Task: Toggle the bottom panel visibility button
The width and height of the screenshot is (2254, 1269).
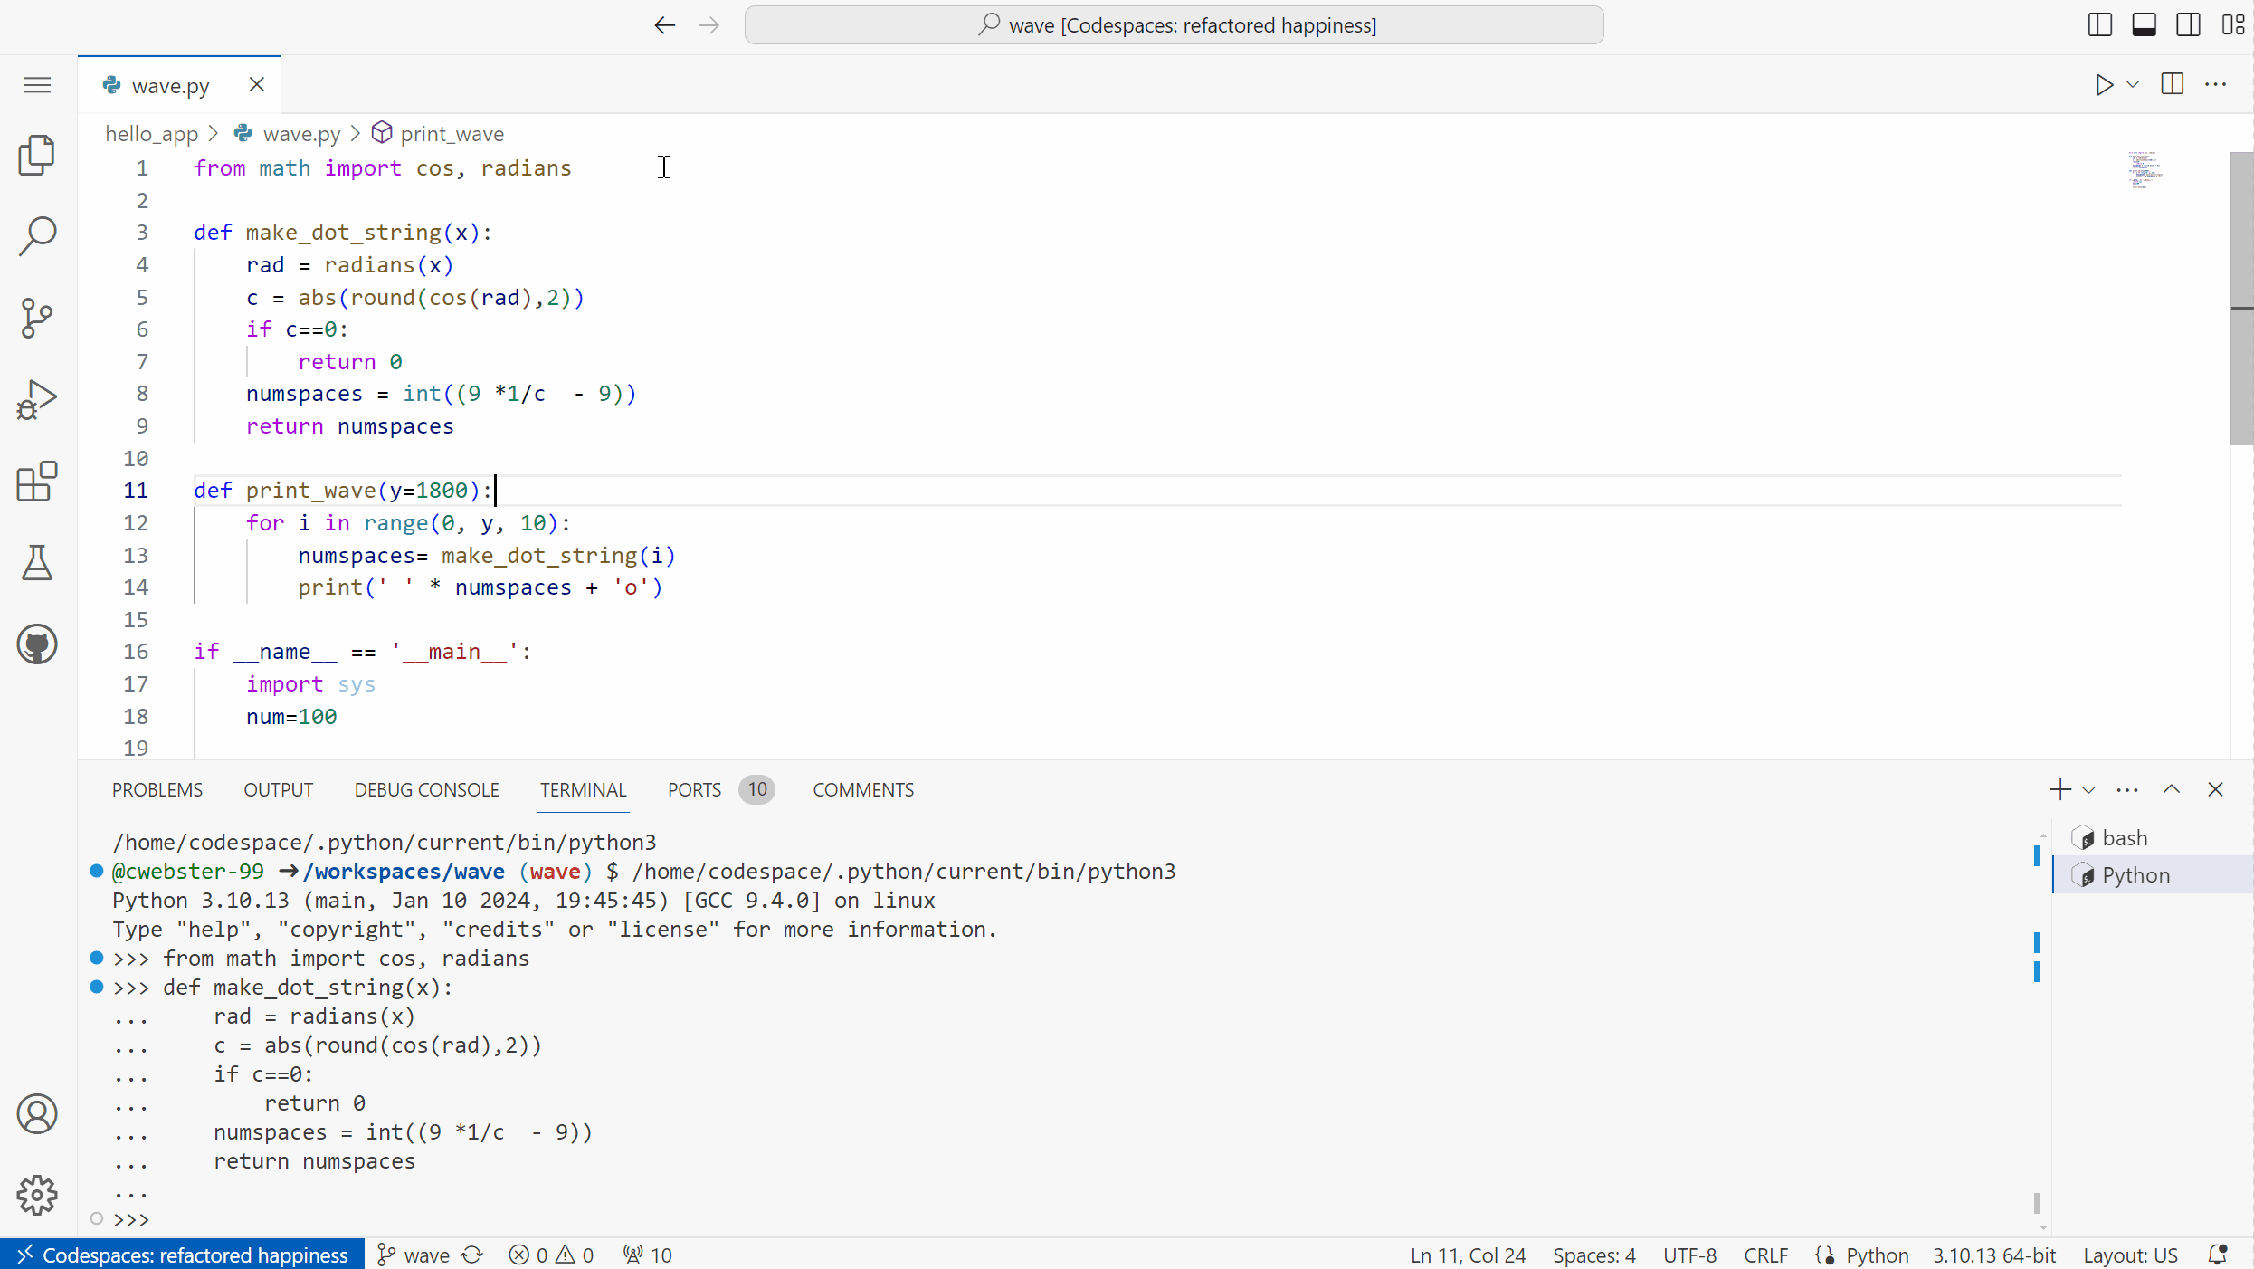Action: point(2144,25)
